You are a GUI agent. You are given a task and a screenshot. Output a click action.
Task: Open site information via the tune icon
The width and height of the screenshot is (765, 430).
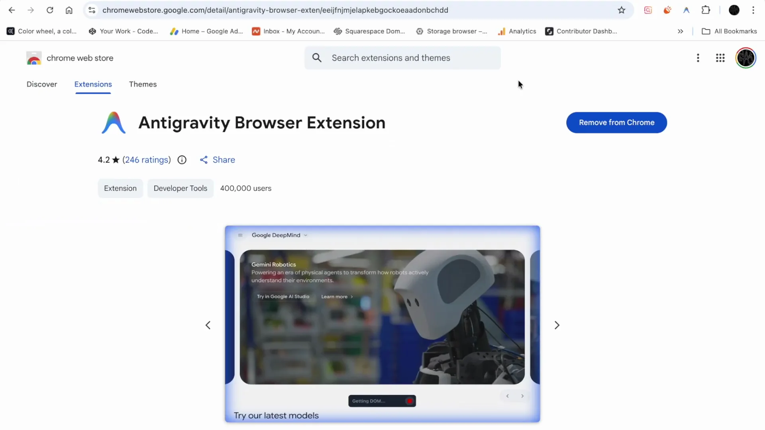pos(92,10)
